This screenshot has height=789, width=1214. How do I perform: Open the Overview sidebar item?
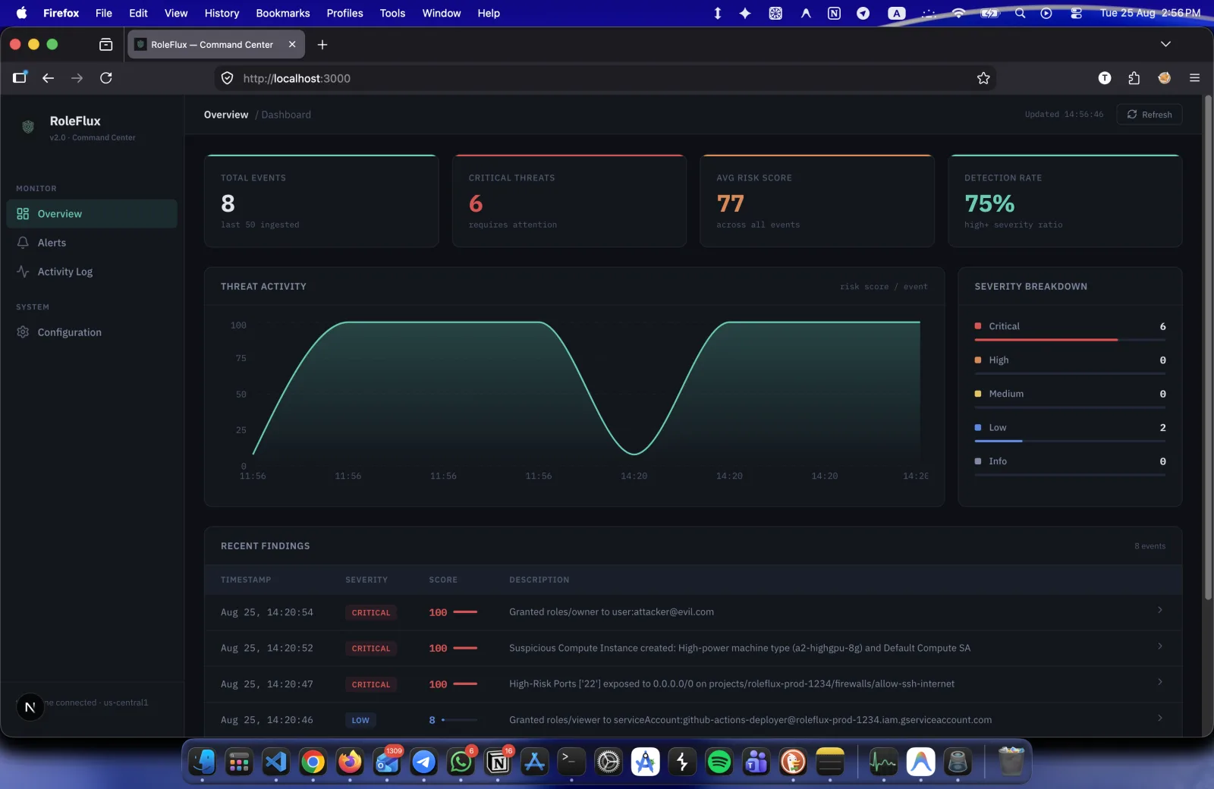point(92,214)
